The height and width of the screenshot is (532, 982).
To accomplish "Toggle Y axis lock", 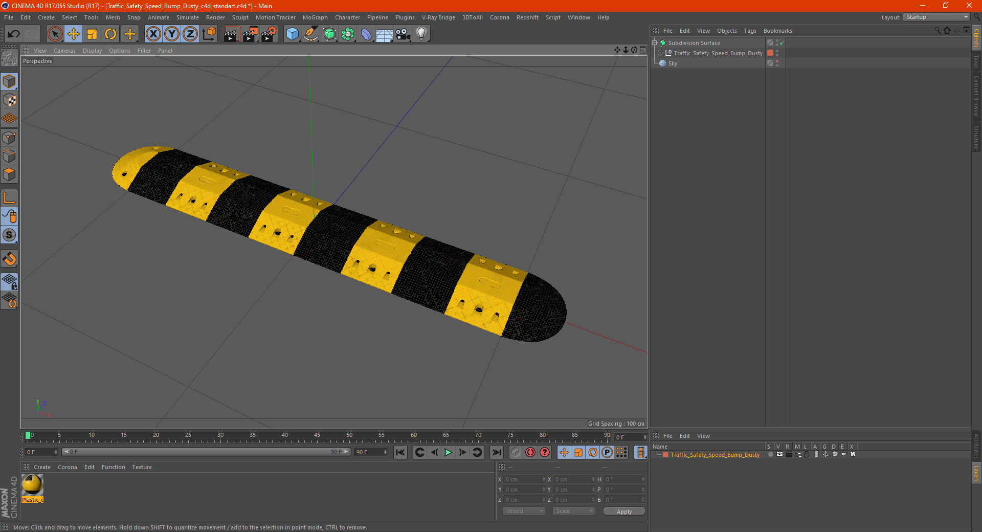I will point(172,34).
